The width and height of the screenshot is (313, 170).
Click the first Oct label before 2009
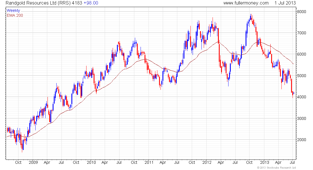[x=18, y=162]
